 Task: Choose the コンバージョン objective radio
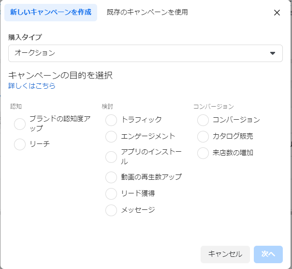(x=203, y=120)
